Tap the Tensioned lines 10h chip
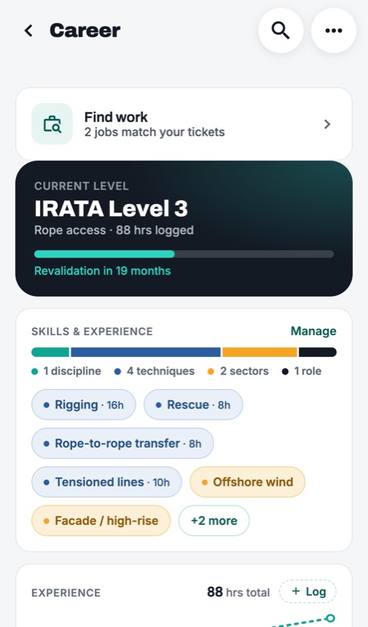The image size is (368, 627). point(107,482)
